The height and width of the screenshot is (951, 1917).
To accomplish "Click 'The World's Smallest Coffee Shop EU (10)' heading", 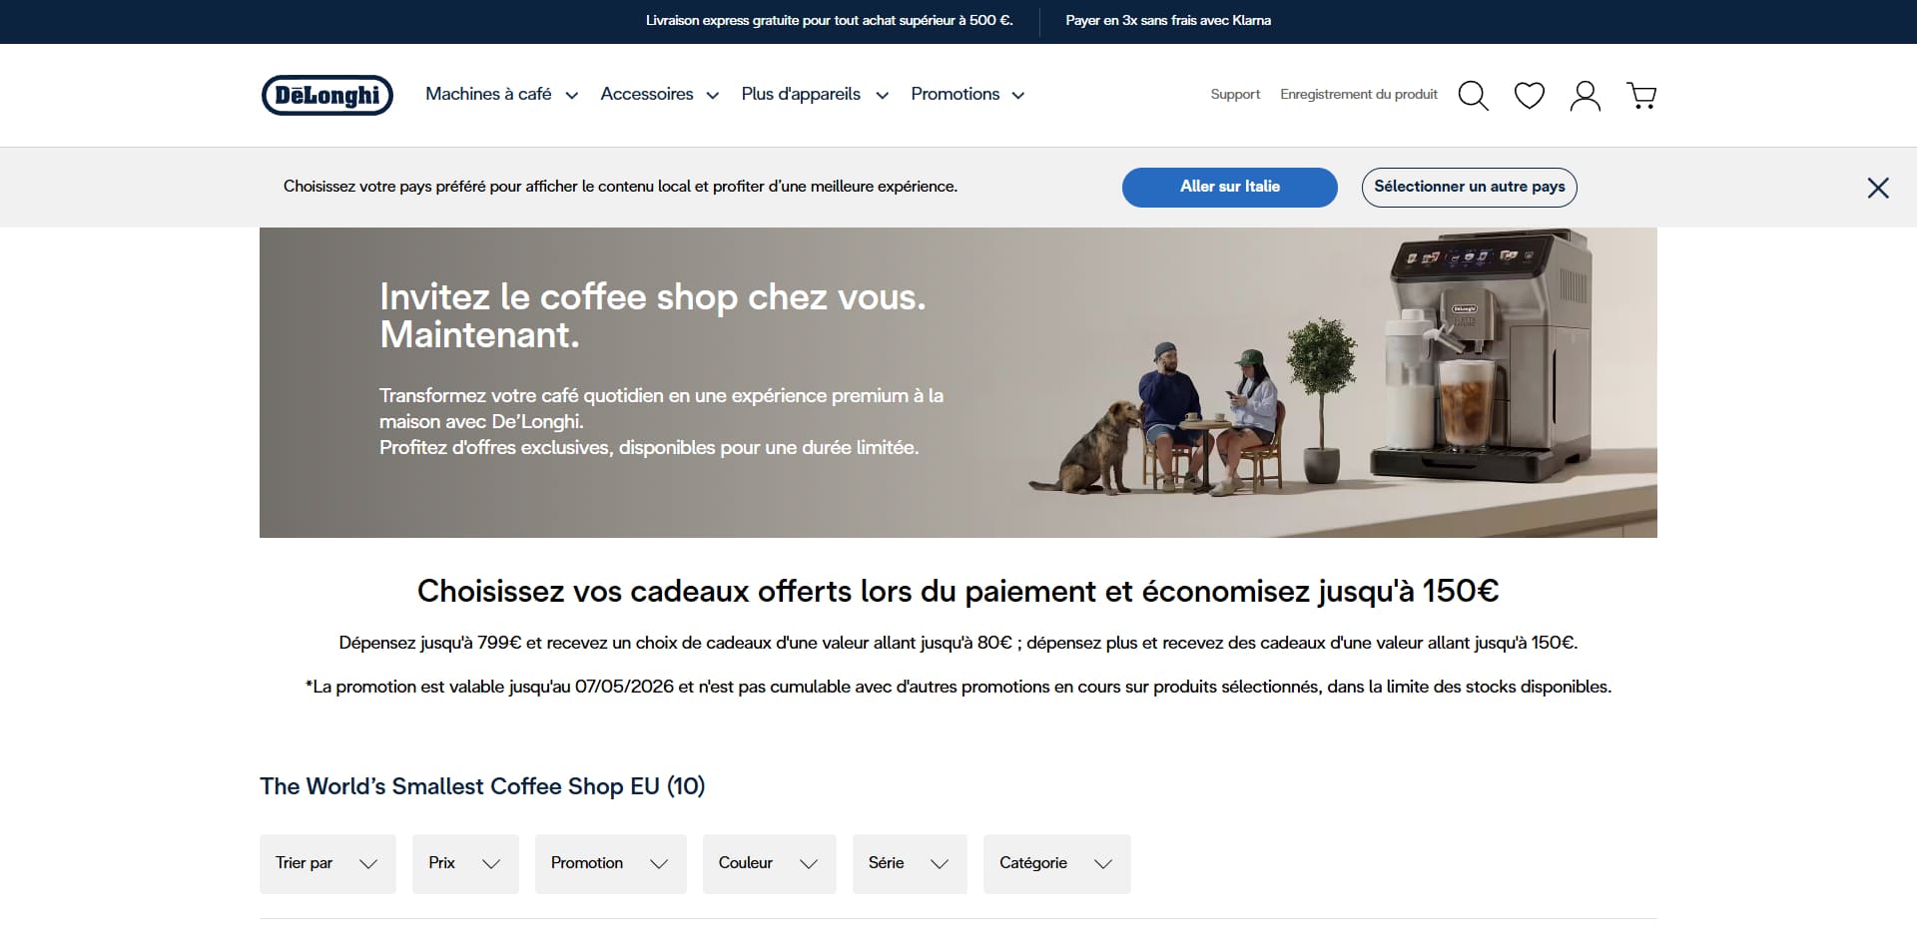I will (482, 786).
